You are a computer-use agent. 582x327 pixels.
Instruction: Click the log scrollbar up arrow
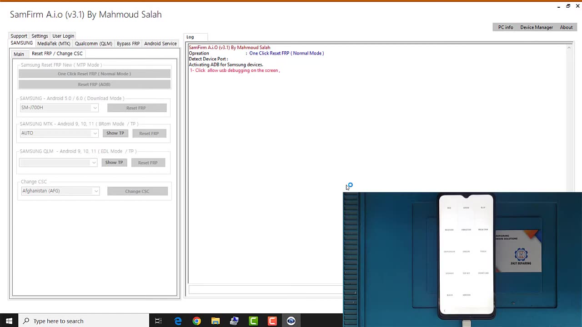pyautogui.click(x=569, y=47)
